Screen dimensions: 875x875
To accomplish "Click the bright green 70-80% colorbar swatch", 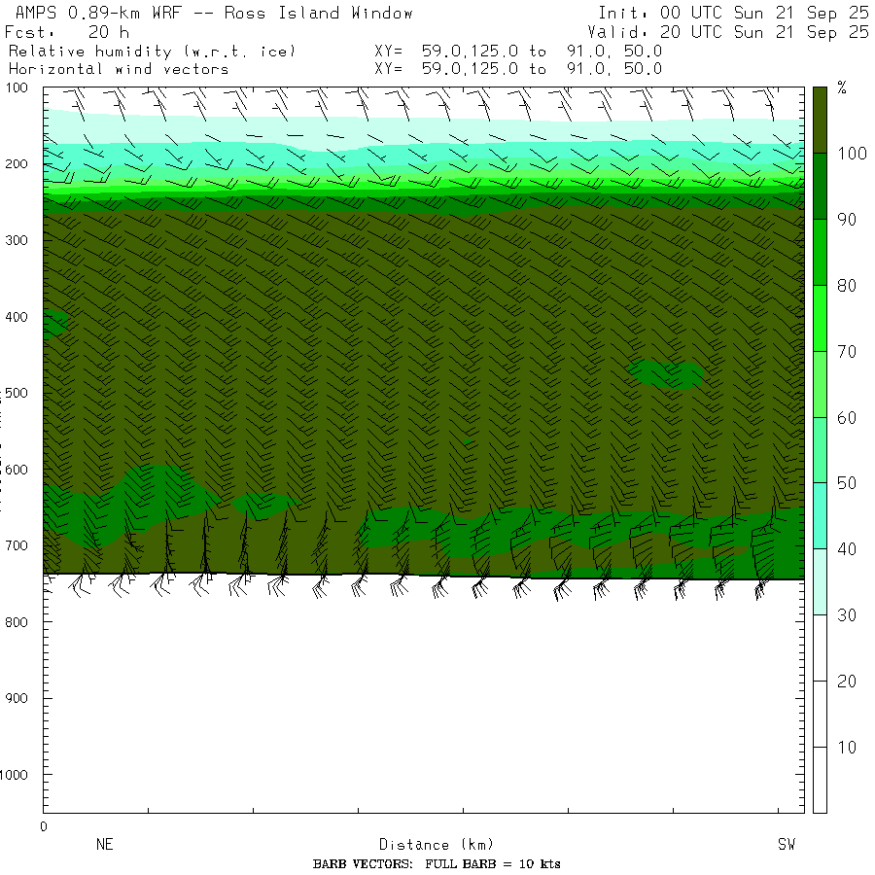I will click(820, 318).
